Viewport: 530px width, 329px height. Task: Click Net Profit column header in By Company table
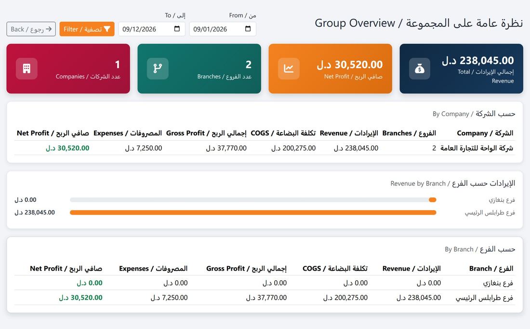(53, 133)
